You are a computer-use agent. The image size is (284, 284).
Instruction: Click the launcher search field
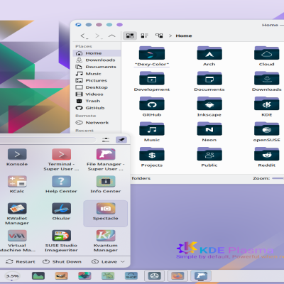coord(48,140)
